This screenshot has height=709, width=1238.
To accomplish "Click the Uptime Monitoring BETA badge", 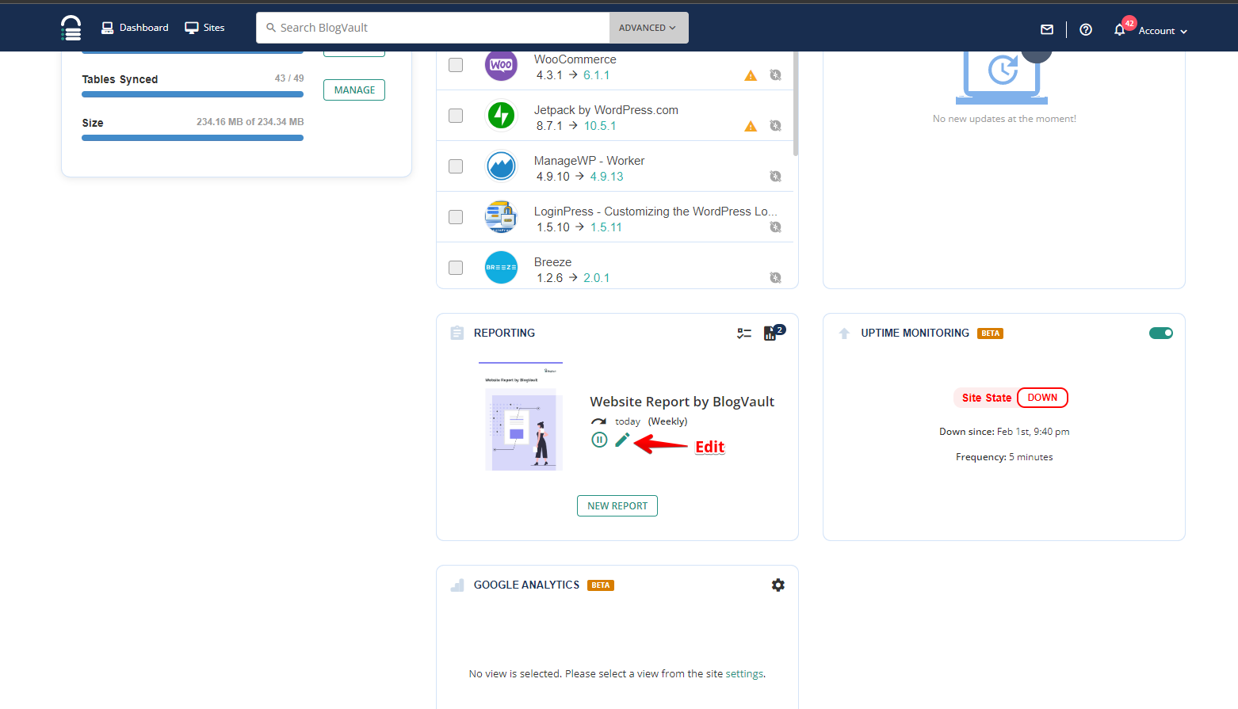I will tap(990, 334).
